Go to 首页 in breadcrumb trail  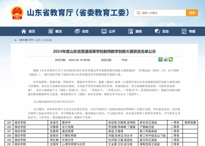click(x=31, y=40)
